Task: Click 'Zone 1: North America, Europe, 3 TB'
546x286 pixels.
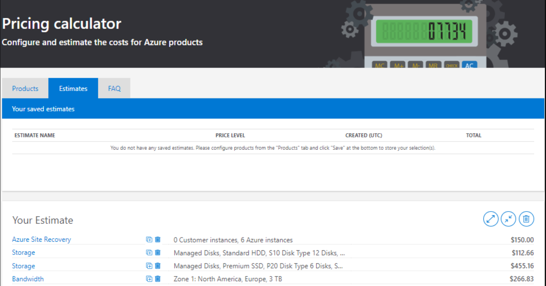Action: point(228,279)
